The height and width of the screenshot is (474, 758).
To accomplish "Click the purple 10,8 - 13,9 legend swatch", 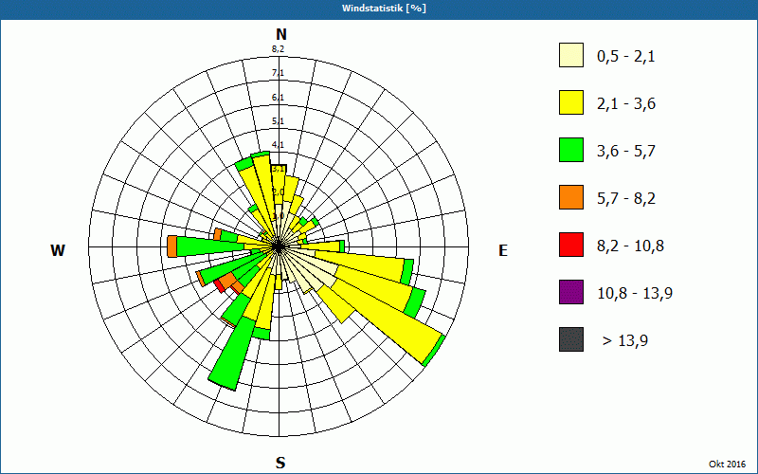I will coord(571,292).
